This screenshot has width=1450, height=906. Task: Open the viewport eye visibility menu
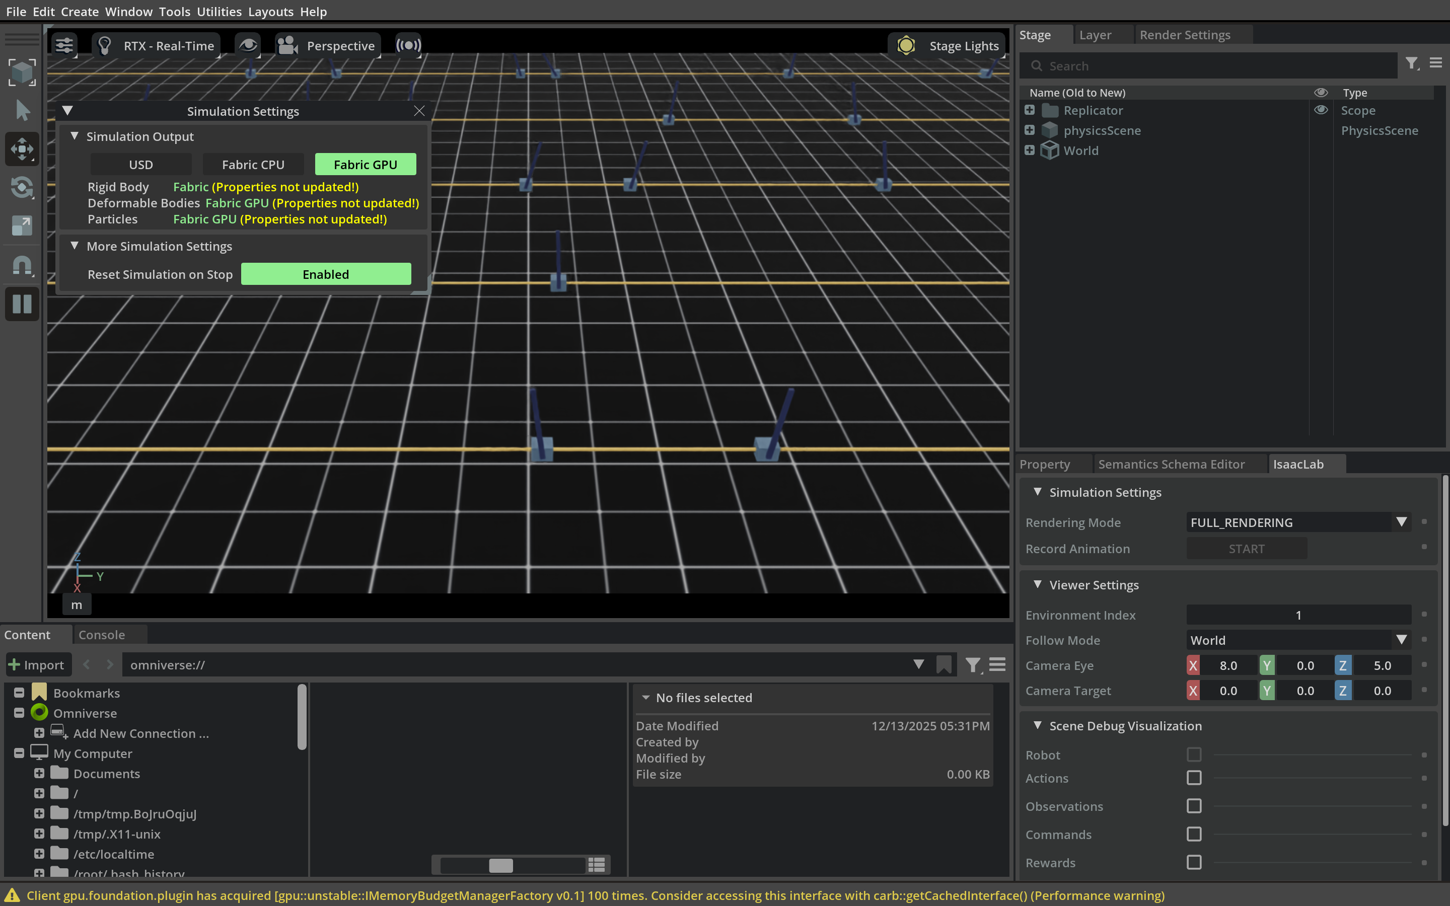(248, 45)
